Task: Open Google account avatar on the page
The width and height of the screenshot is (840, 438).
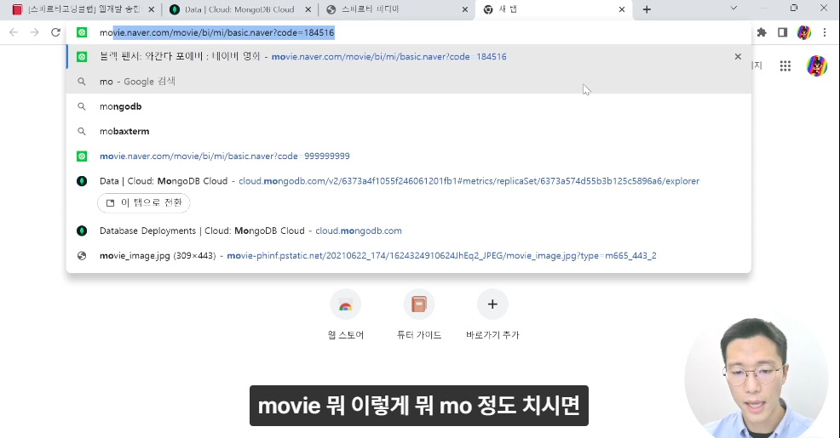Action: 817,65
